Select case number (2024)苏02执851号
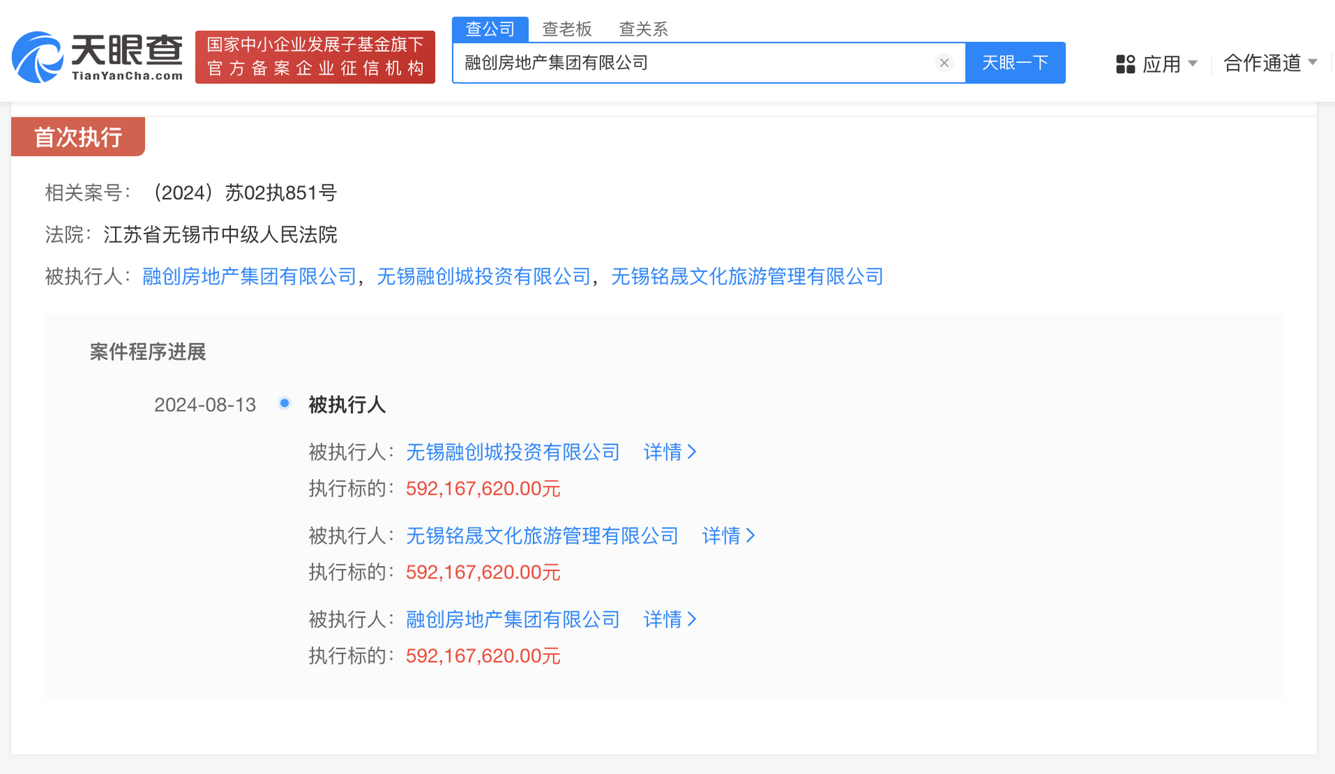The height and width of the screenshot is (774, 1335). (243, 193)
